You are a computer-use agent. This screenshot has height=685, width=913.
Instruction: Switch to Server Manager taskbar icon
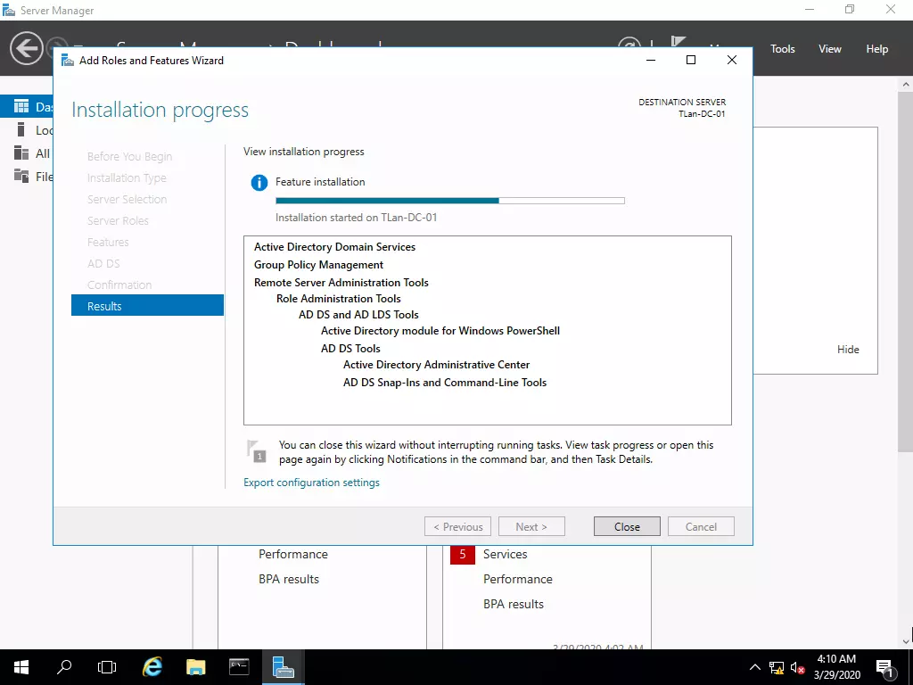[x=283, y=667]
